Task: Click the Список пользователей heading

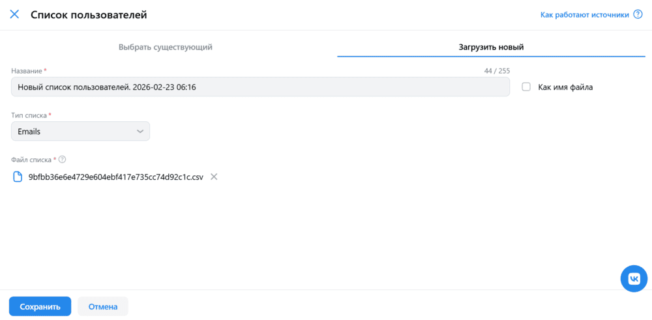Action: point(89,14)
